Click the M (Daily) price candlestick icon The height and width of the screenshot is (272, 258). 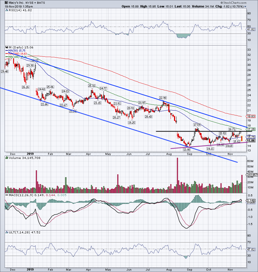pos(7,47)
